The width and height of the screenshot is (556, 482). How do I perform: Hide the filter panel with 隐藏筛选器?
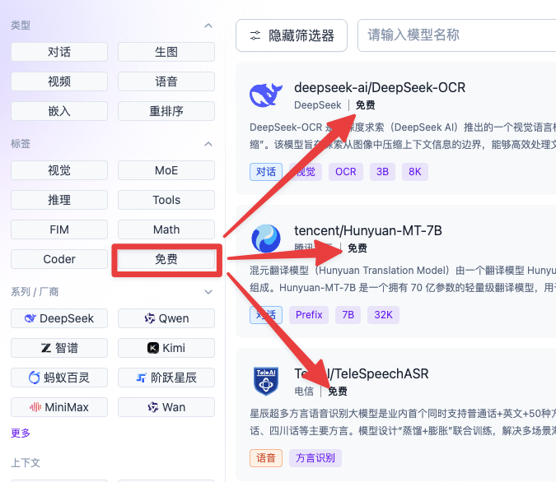pyautogui.click(x=292, y=35)
